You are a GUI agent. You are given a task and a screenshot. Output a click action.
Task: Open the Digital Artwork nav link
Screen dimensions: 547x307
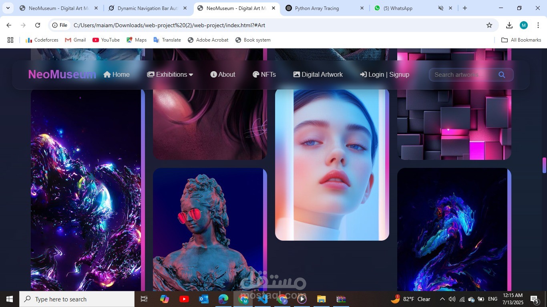click(318, 74)
